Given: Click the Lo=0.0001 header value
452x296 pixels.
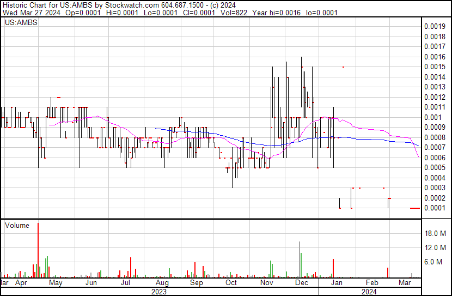Looking at the screenshot, I should click(x=161, y=13).
